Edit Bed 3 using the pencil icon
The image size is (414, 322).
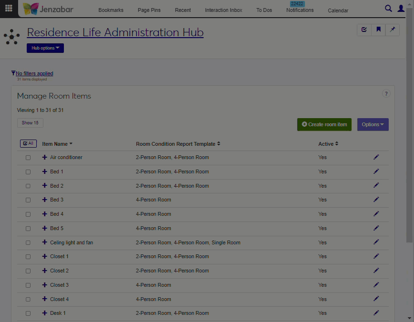coord(376,200)
